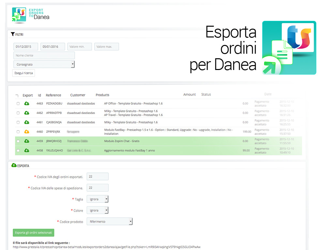The image size is (334, 250).
Task: Open the Taglia dropdown
Action: click(x=97, y=199)
